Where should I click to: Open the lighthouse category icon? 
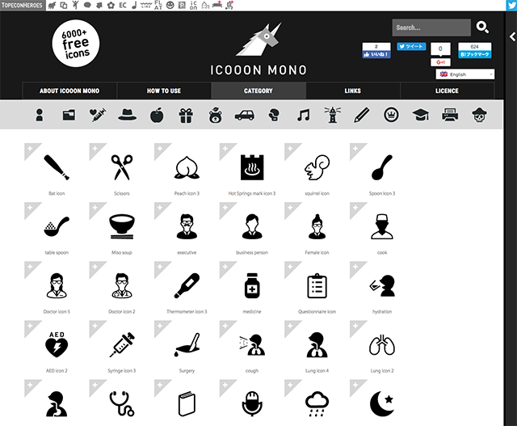pos(331,115)
